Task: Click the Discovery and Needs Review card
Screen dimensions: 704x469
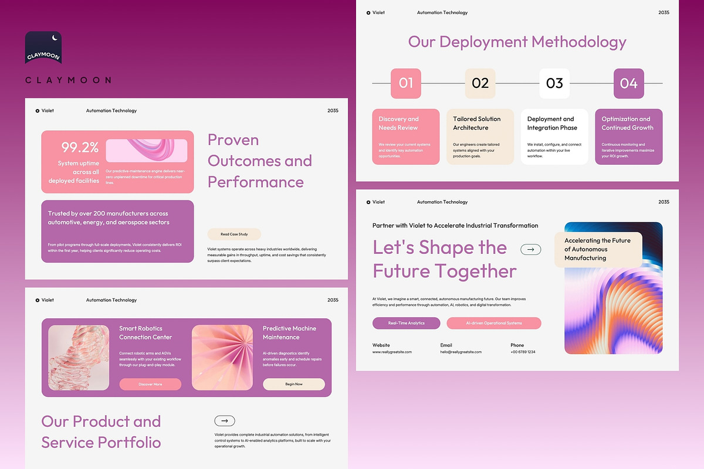Action: point(406,137)
